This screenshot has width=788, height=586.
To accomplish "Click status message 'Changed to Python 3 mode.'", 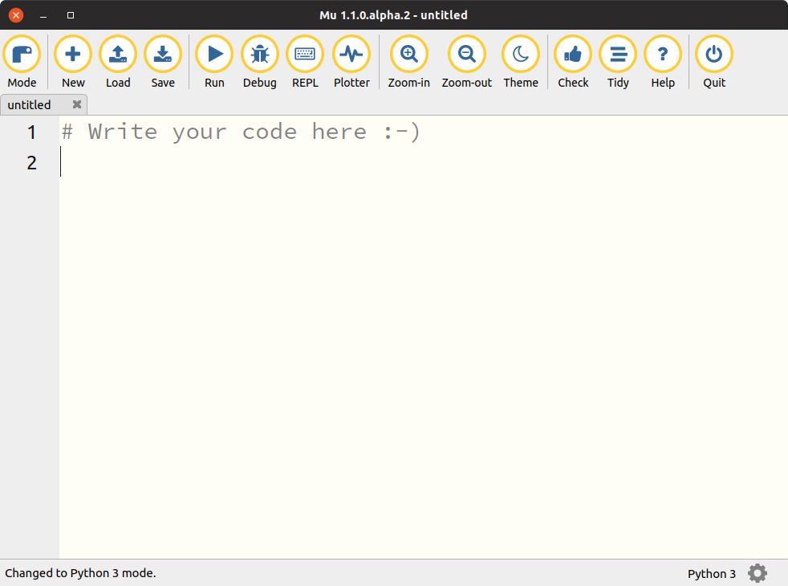I will [x=80, y=573].
